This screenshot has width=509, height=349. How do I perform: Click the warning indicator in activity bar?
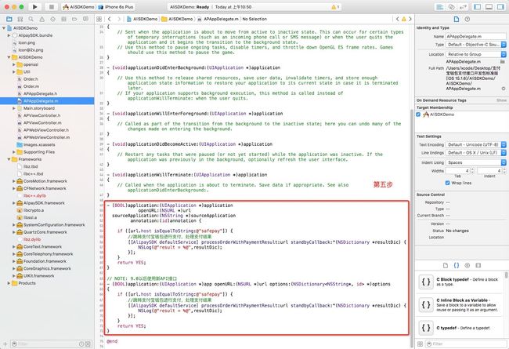(335, 7)
